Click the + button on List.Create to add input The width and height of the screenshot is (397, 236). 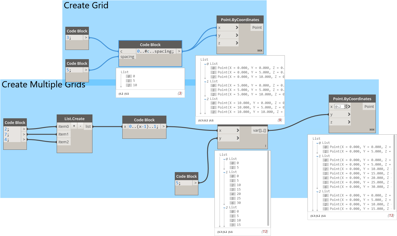pyautogui.click(x=74, y=126)
